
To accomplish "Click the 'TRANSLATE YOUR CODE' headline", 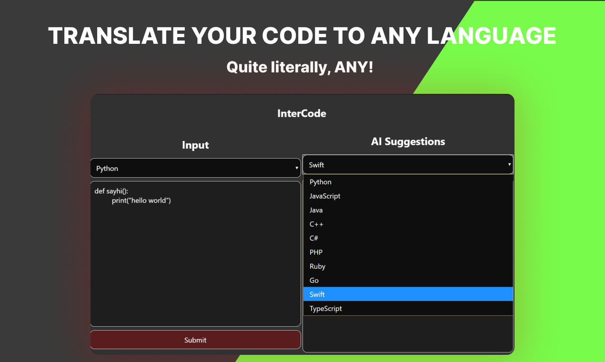I will [x=302, y=36].
